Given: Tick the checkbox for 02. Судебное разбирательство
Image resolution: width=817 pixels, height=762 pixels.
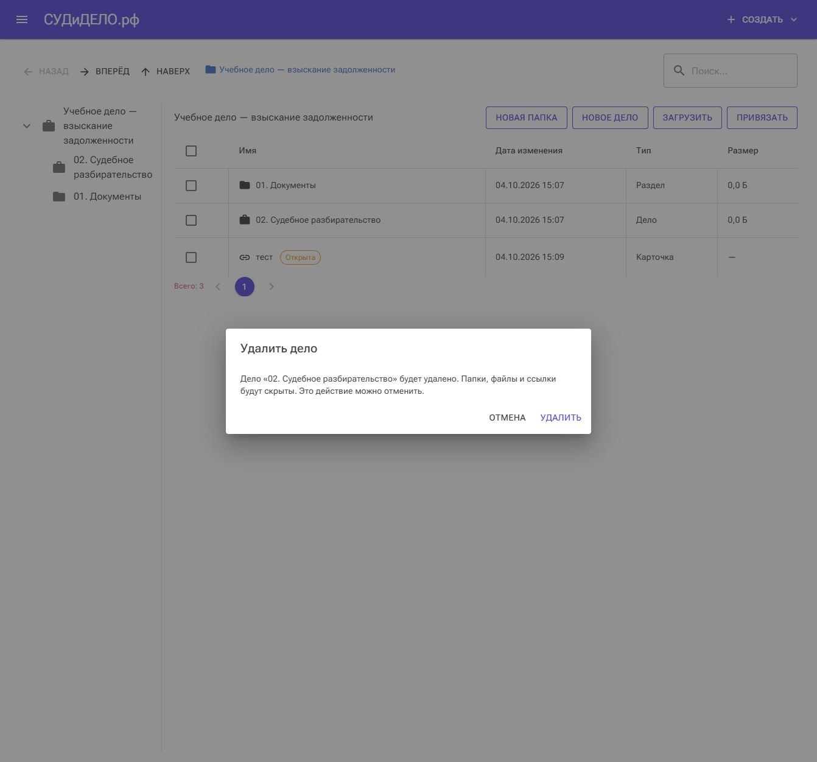Looking at the screenshot, I should point(191,220).
